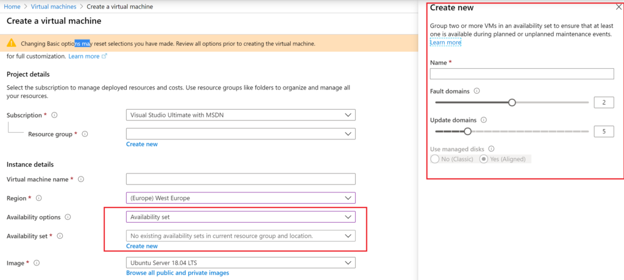Open the Subscription dropdown
This screenshot has height=280, width=624.
click(241, 115)
